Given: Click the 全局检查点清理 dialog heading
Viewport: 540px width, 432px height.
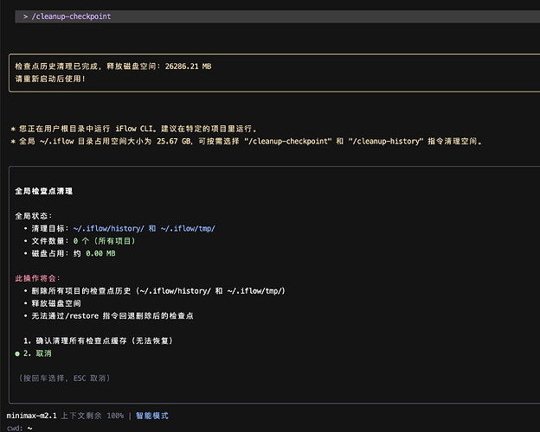Looking at the screenshot, I should [x=44, y=190].
